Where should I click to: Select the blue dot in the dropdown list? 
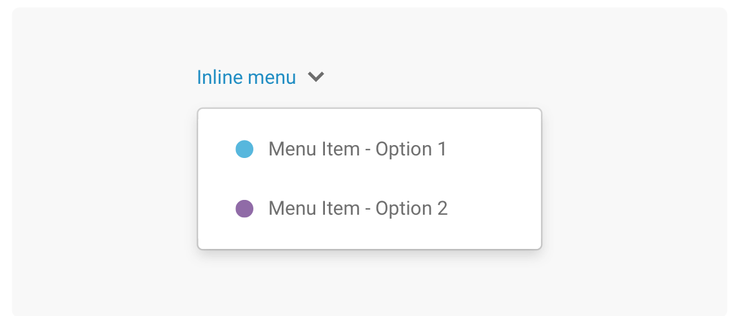[x=244, y=149]
